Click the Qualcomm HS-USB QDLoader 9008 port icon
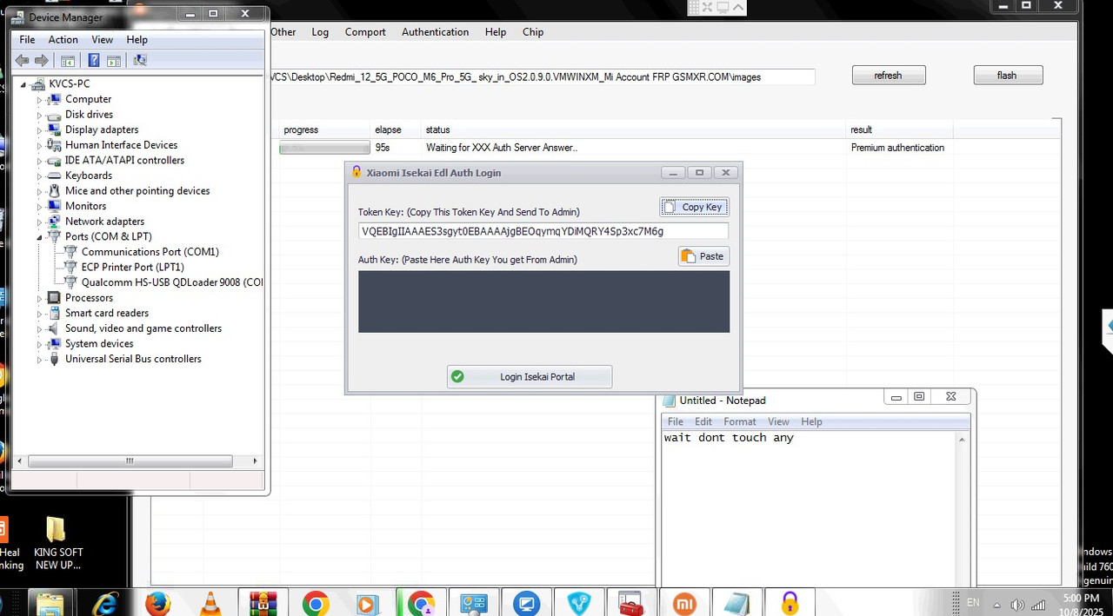Viewport: 1113px width, 616px height. click(x=70, y=282)
